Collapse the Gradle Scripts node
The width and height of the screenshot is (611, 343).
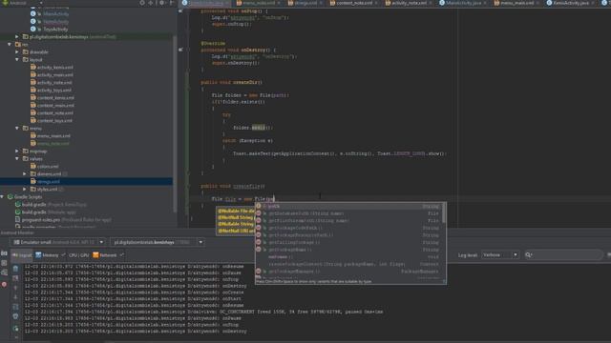2,197
